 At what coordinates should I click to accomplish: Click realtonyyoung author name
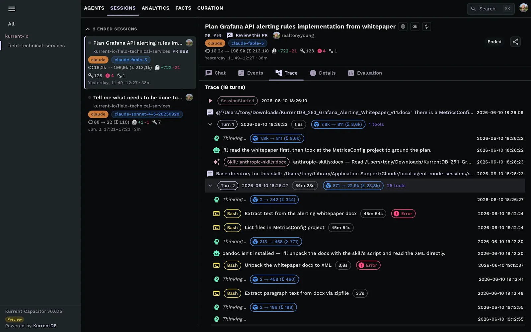point(297,36)
